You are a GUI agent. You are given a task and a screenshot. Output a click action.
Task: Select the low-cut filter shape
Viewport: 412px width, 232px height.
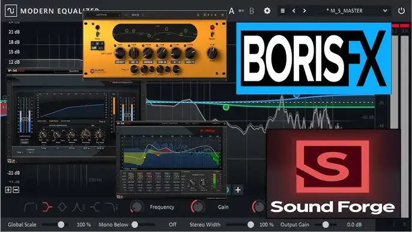coord(29,207)
